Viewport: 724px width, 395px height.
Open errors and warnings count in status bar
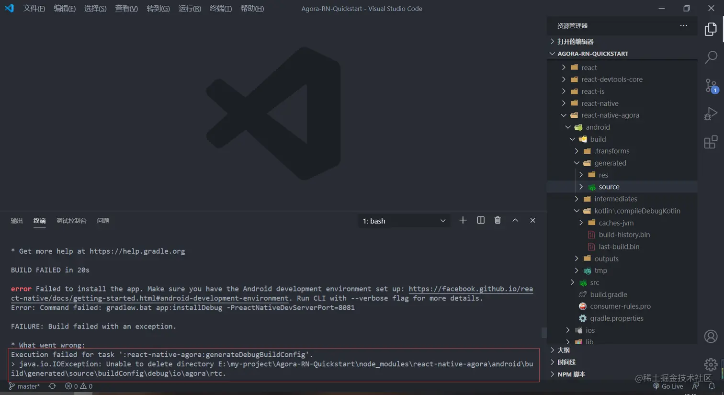[79, 386]
